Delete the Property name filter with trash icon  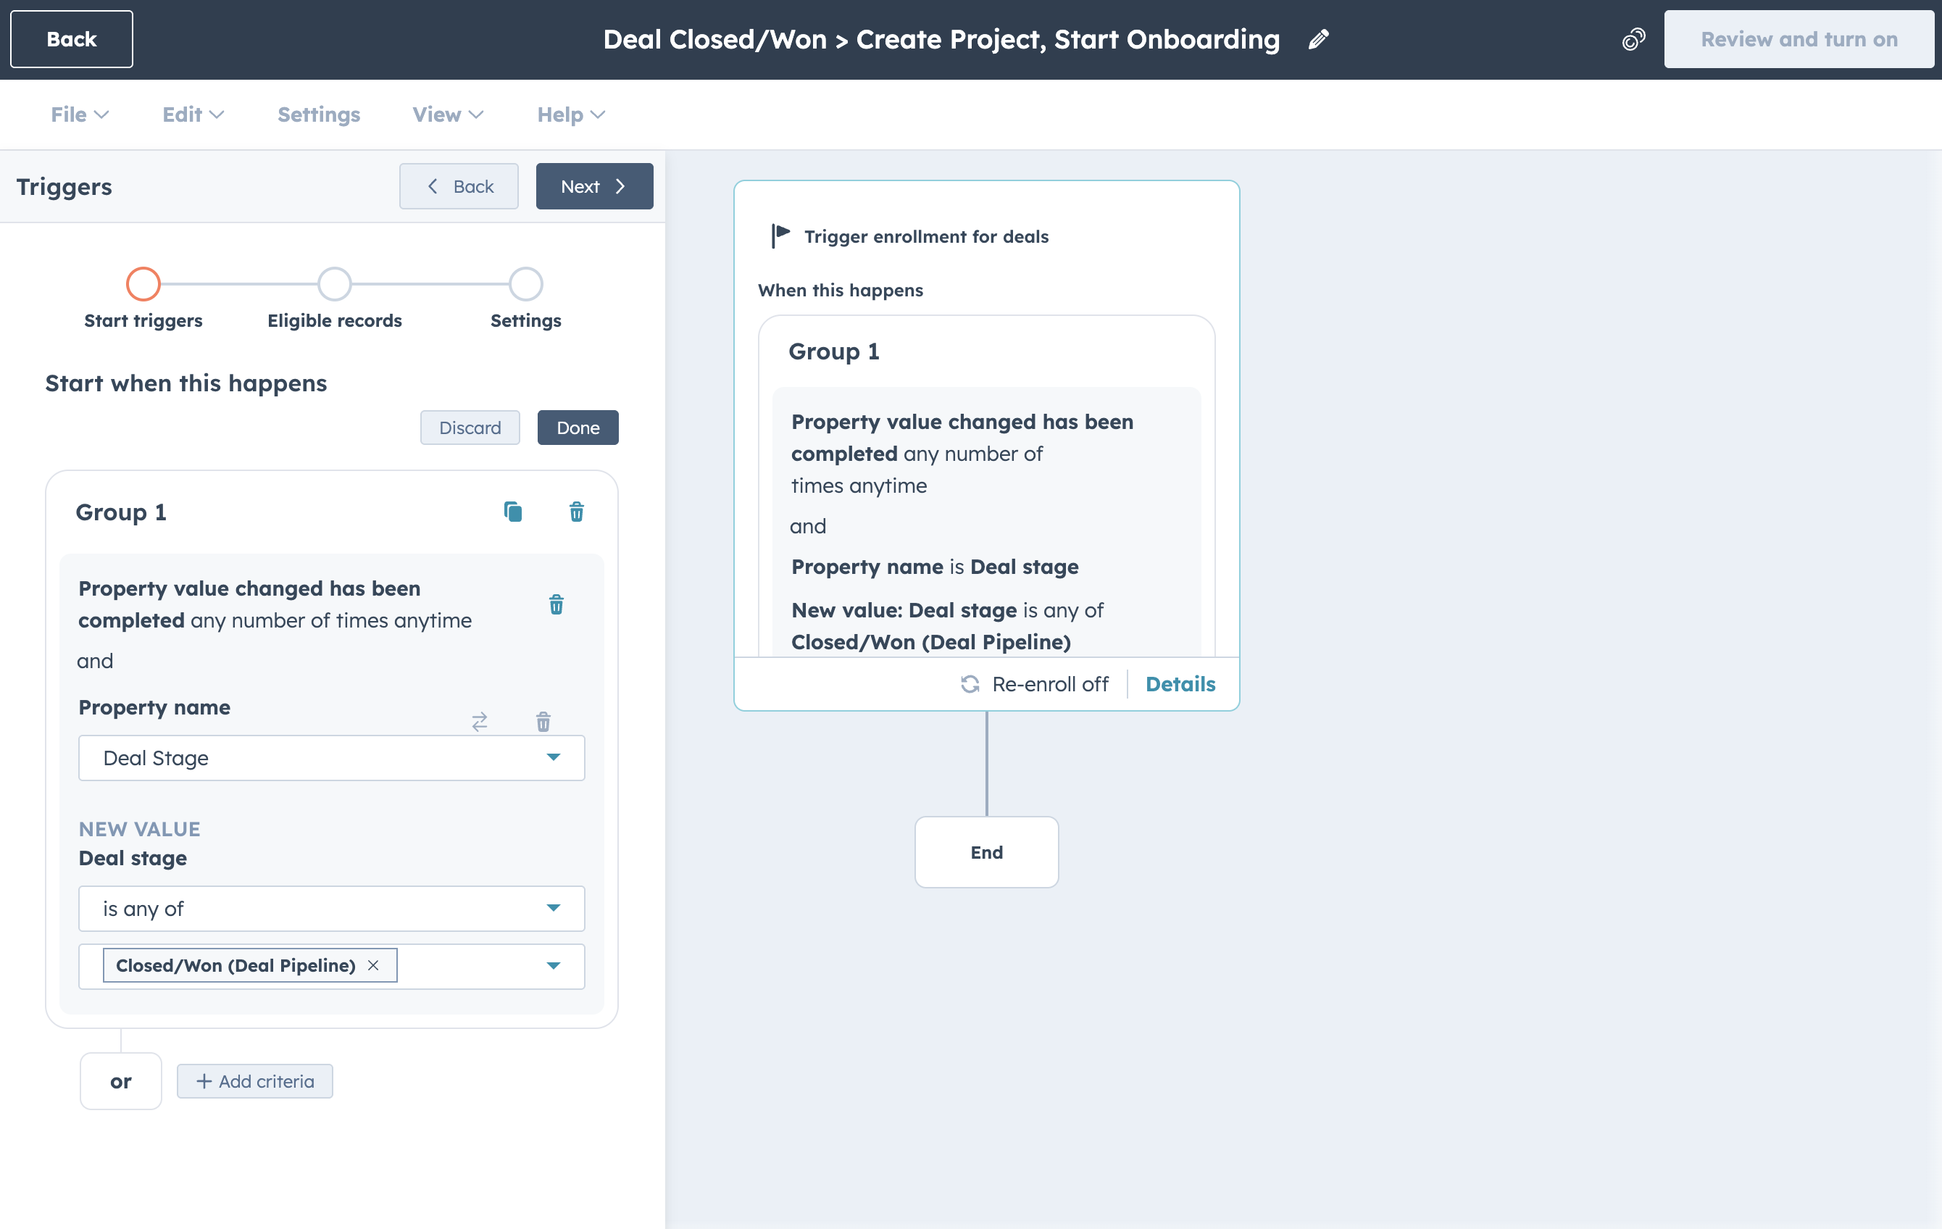[543, 721]
